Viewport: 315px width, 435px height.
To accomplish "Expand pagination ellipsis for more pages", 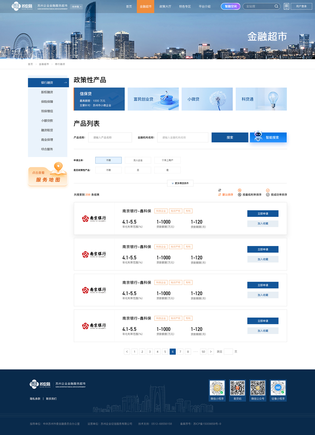I will pos(196,352).
